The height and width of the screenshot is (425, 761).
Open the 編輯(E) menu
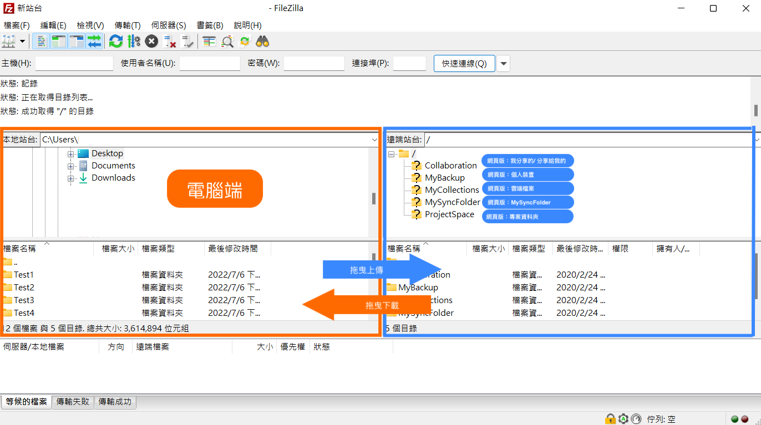coord(53,25)
